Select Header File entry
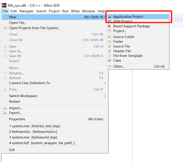 (138, 51)
